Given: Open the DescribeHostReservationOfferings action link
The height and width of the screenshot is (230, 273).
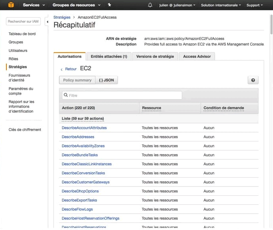Looking at the screenshot, I should pyautogui.click(x=90, y=218).
